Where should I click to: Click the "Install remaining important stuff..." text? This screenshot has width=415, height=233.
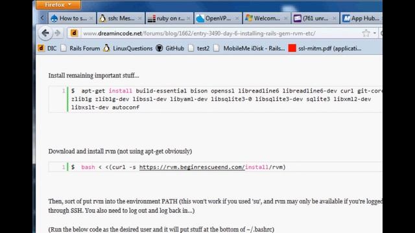pos(93,76)
